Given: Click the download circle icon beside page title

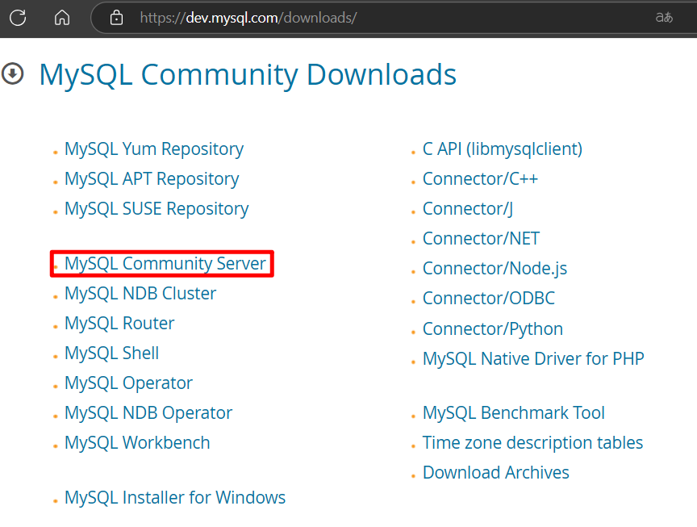Looking at the screenshot, I should tap(12, 73).
